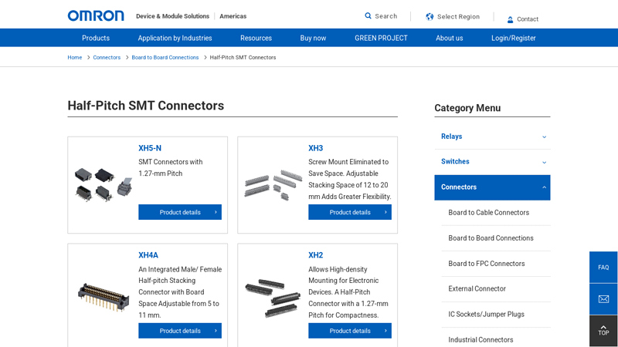Open Industrial Connectors category

click(480, 339)
